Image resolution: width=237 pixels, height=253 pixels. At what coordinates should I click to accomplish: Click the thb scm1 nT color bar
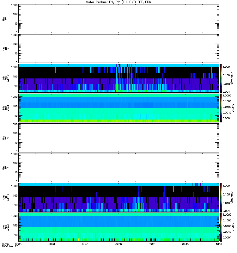pyautogui.click(x=221, y=108)
